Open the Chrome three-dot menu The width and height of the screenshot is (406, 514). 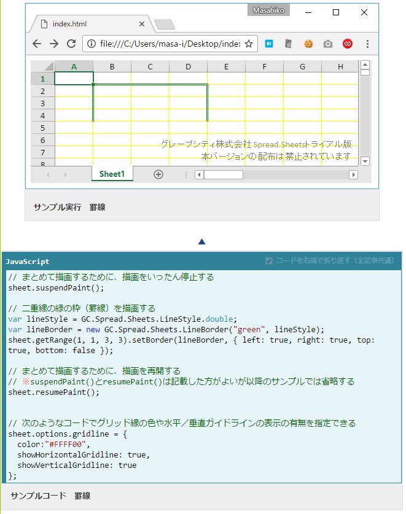(367, 44)
